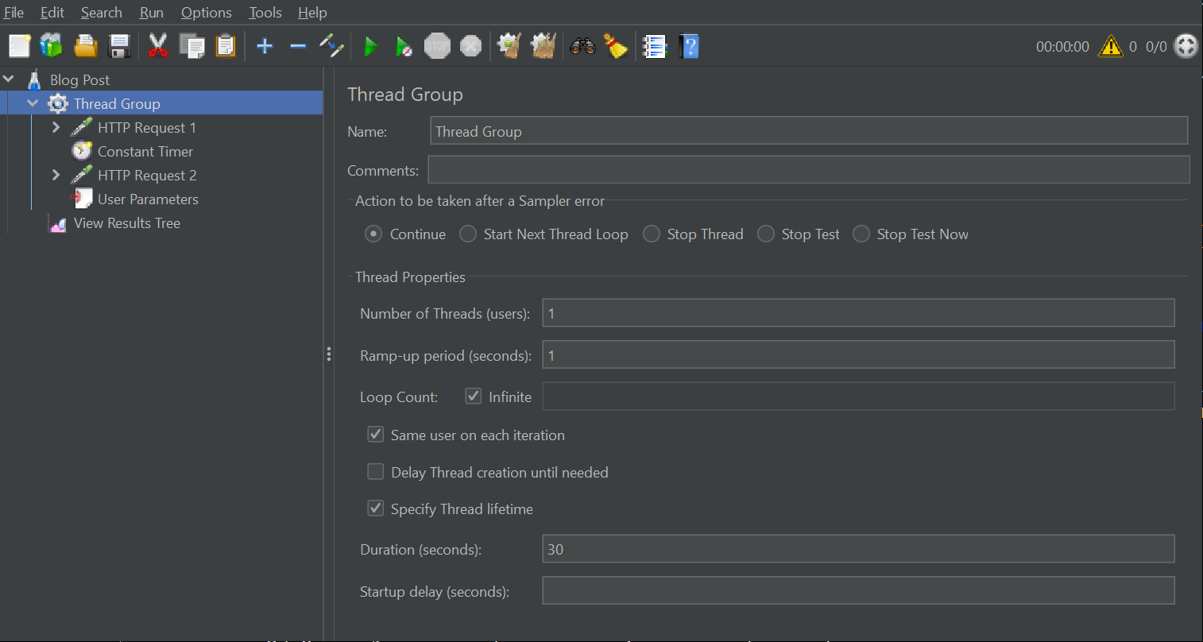Open the Search menu
This screenshot has height=642, width=1203.
[102, 13]
